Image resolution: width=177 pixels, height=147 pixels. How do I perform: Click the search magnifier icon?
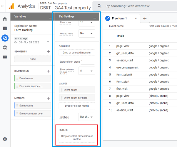coord(99,6)
